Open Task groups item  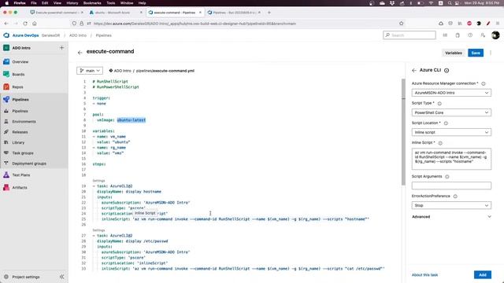[x=23, y=153]
